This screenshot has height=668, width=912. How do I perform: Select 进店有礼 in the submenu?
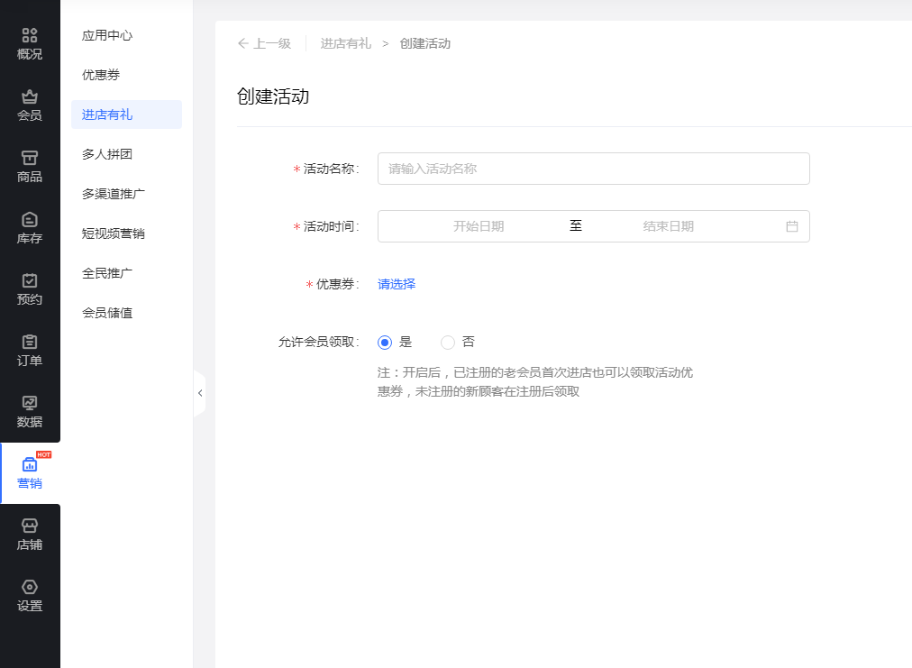point(126,114)
